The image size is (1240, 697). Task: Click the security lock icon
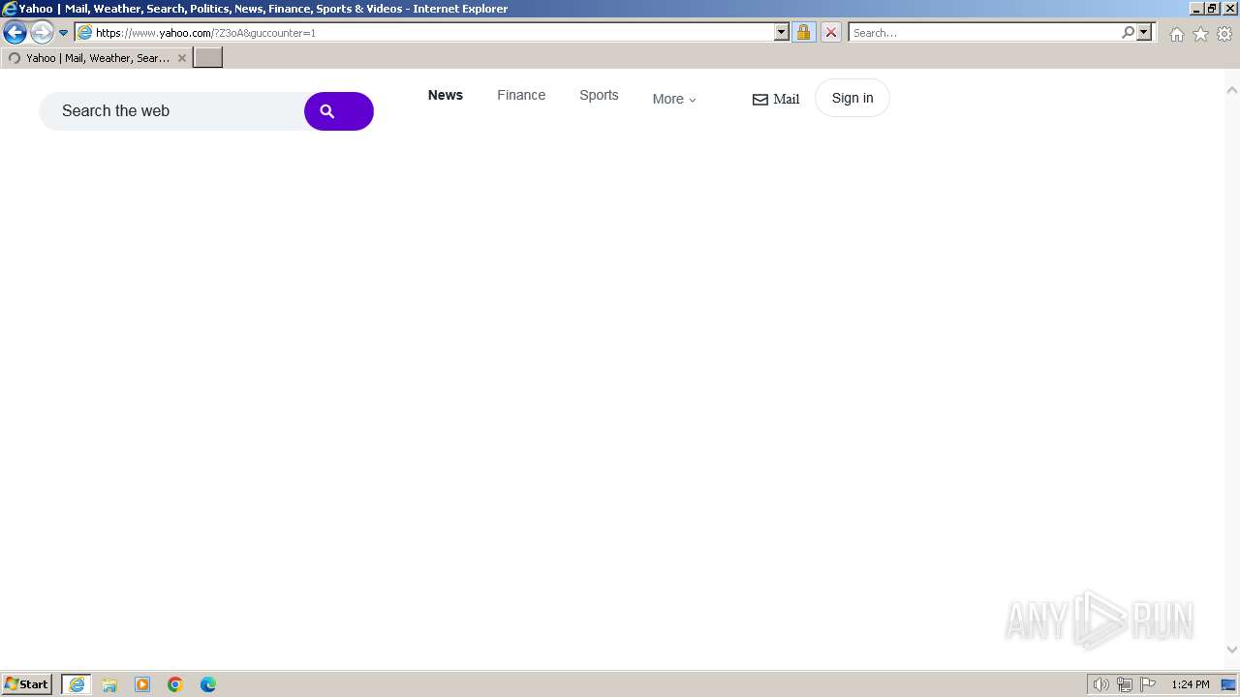click(x=803, y=32)
